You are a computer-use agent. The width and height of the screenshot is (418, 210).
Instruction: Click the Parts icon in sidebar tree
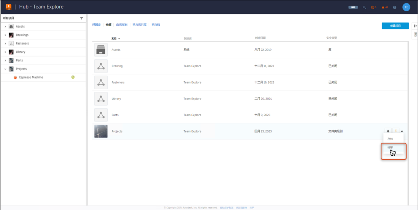pyautogui.click(x=11, y=60)
